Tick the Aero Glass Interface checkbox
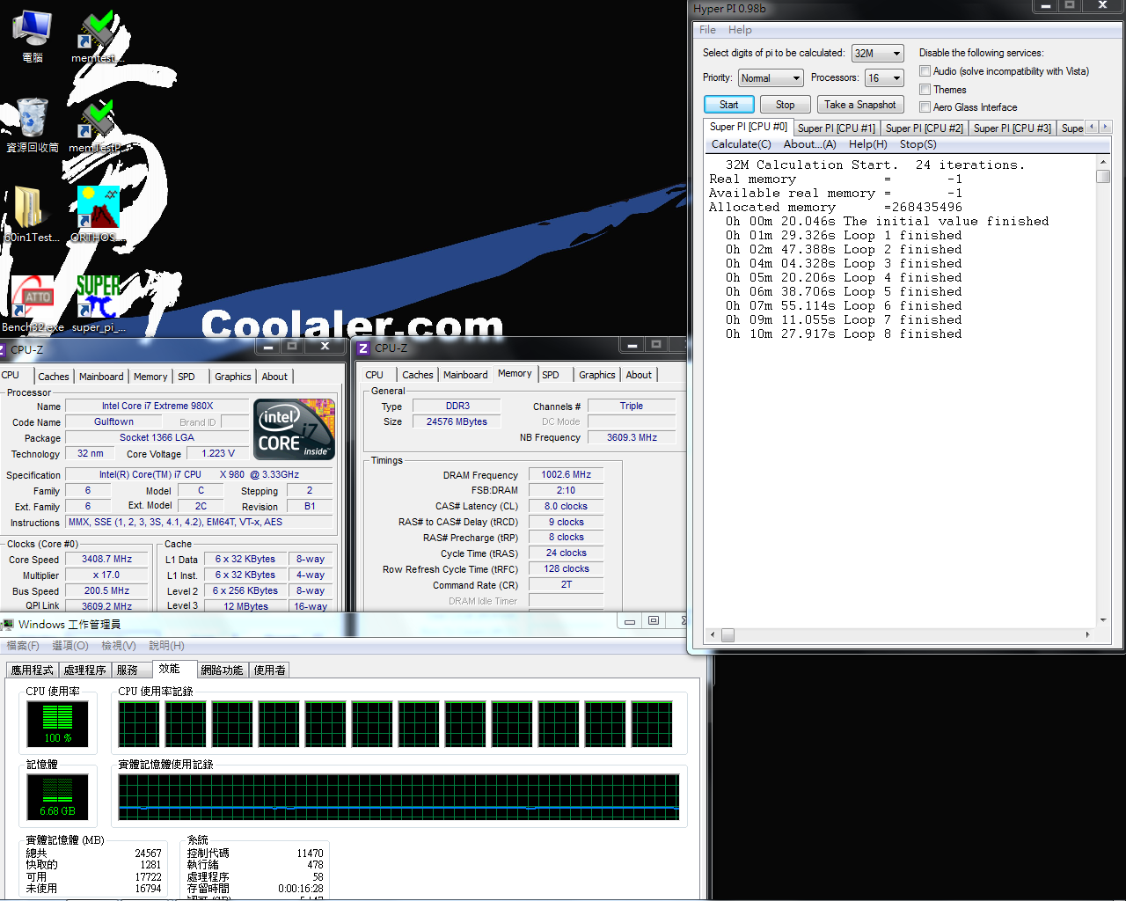Image resolution: width=1126 pixels, height=901 pixels. pos(925,106)
